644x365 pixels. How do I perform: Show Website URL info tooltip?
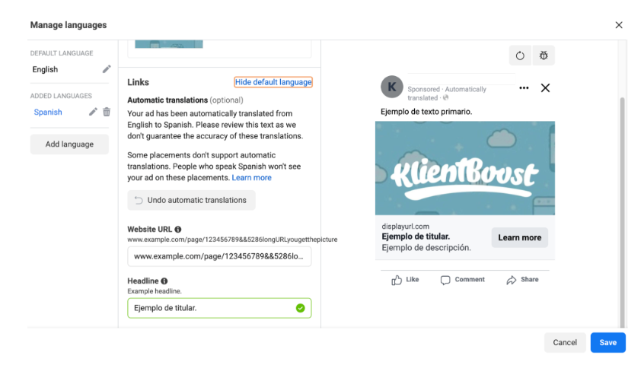[178, 229]
